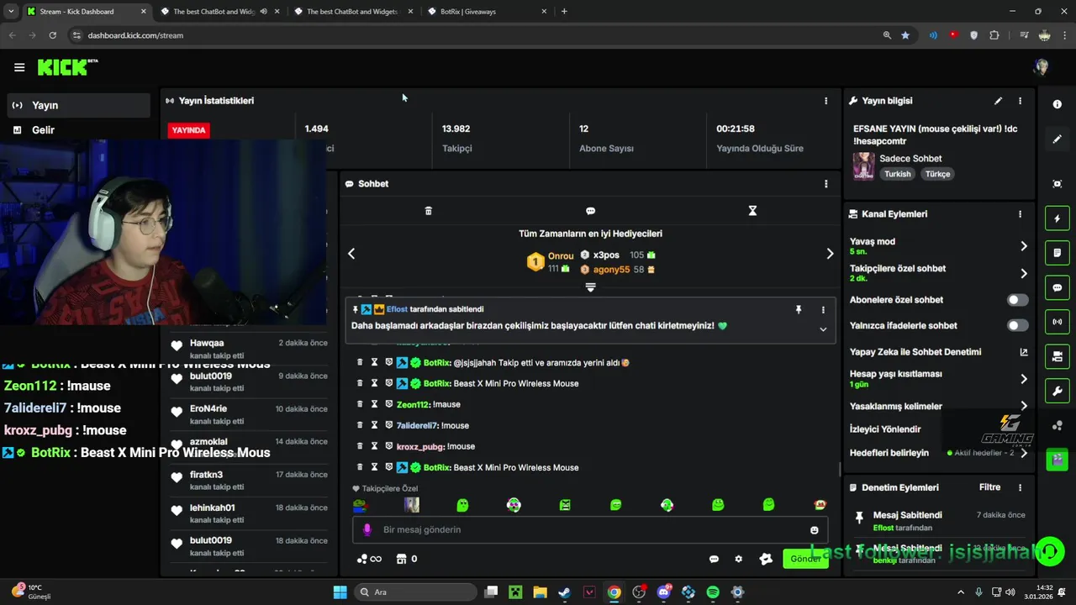Expand Yasaklanmış kelimeler settings
Image resolution: width=1076 pixels, height=605 pixels.
coord(1023,406)
